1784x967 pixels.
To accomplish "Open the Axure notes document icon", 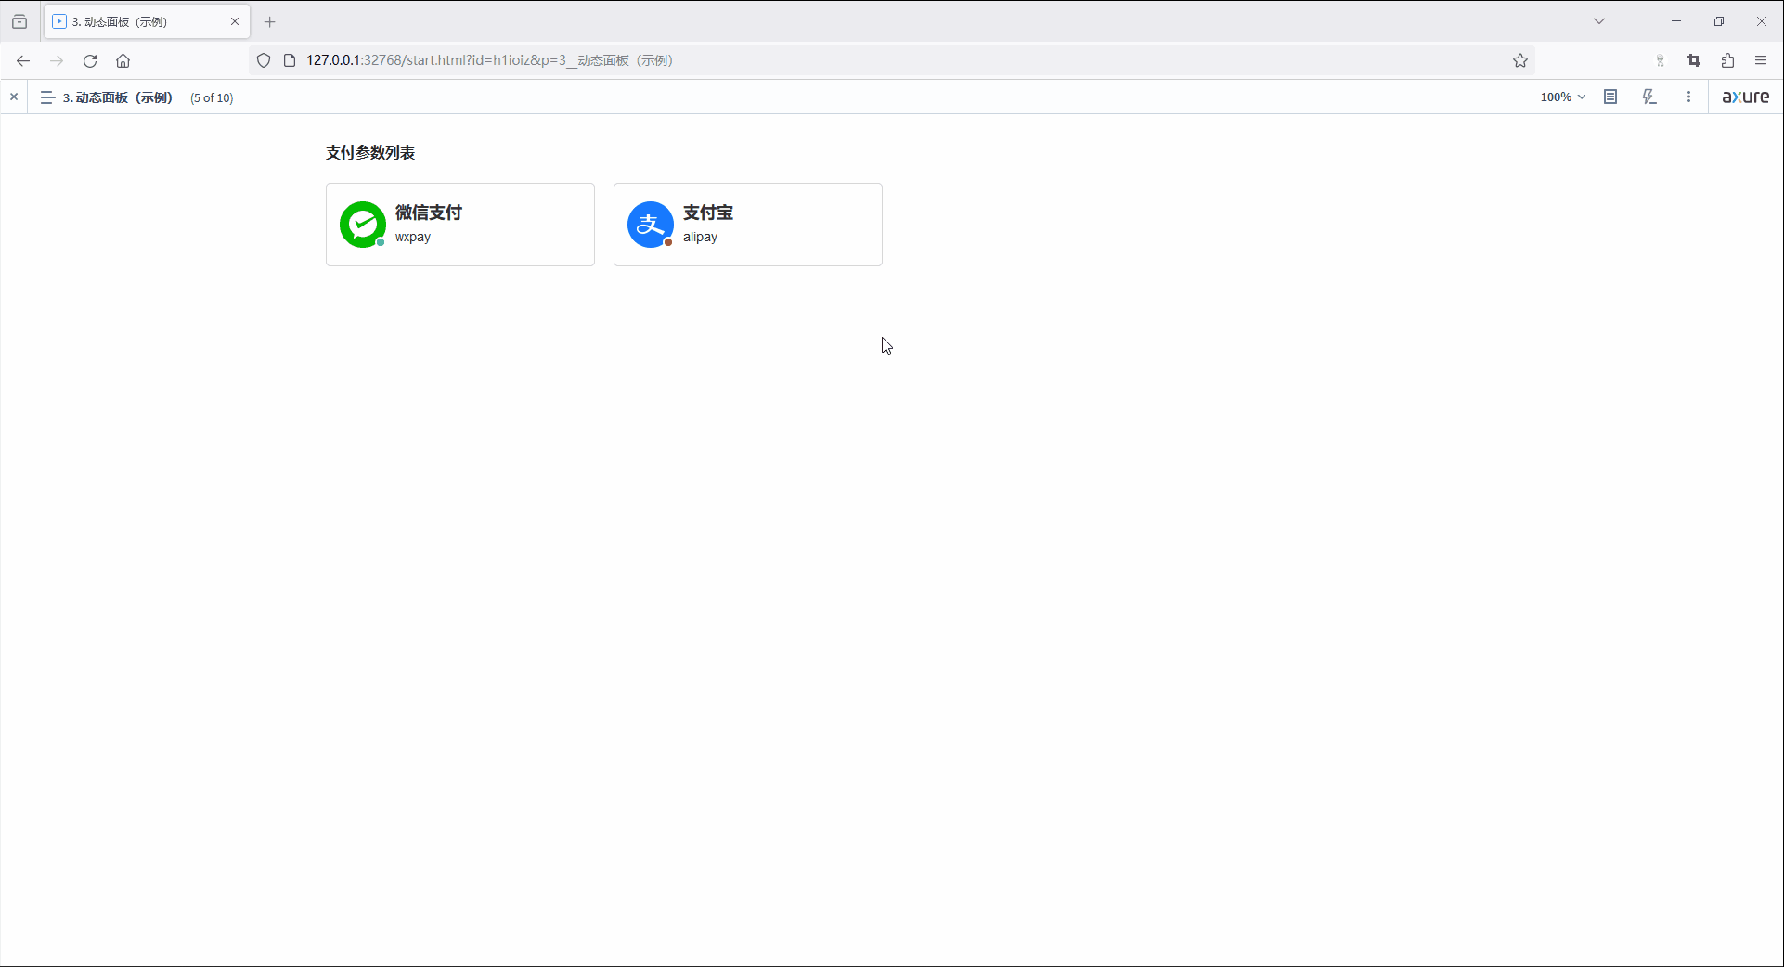I will pyautogui.click(x=1610, y=97).
